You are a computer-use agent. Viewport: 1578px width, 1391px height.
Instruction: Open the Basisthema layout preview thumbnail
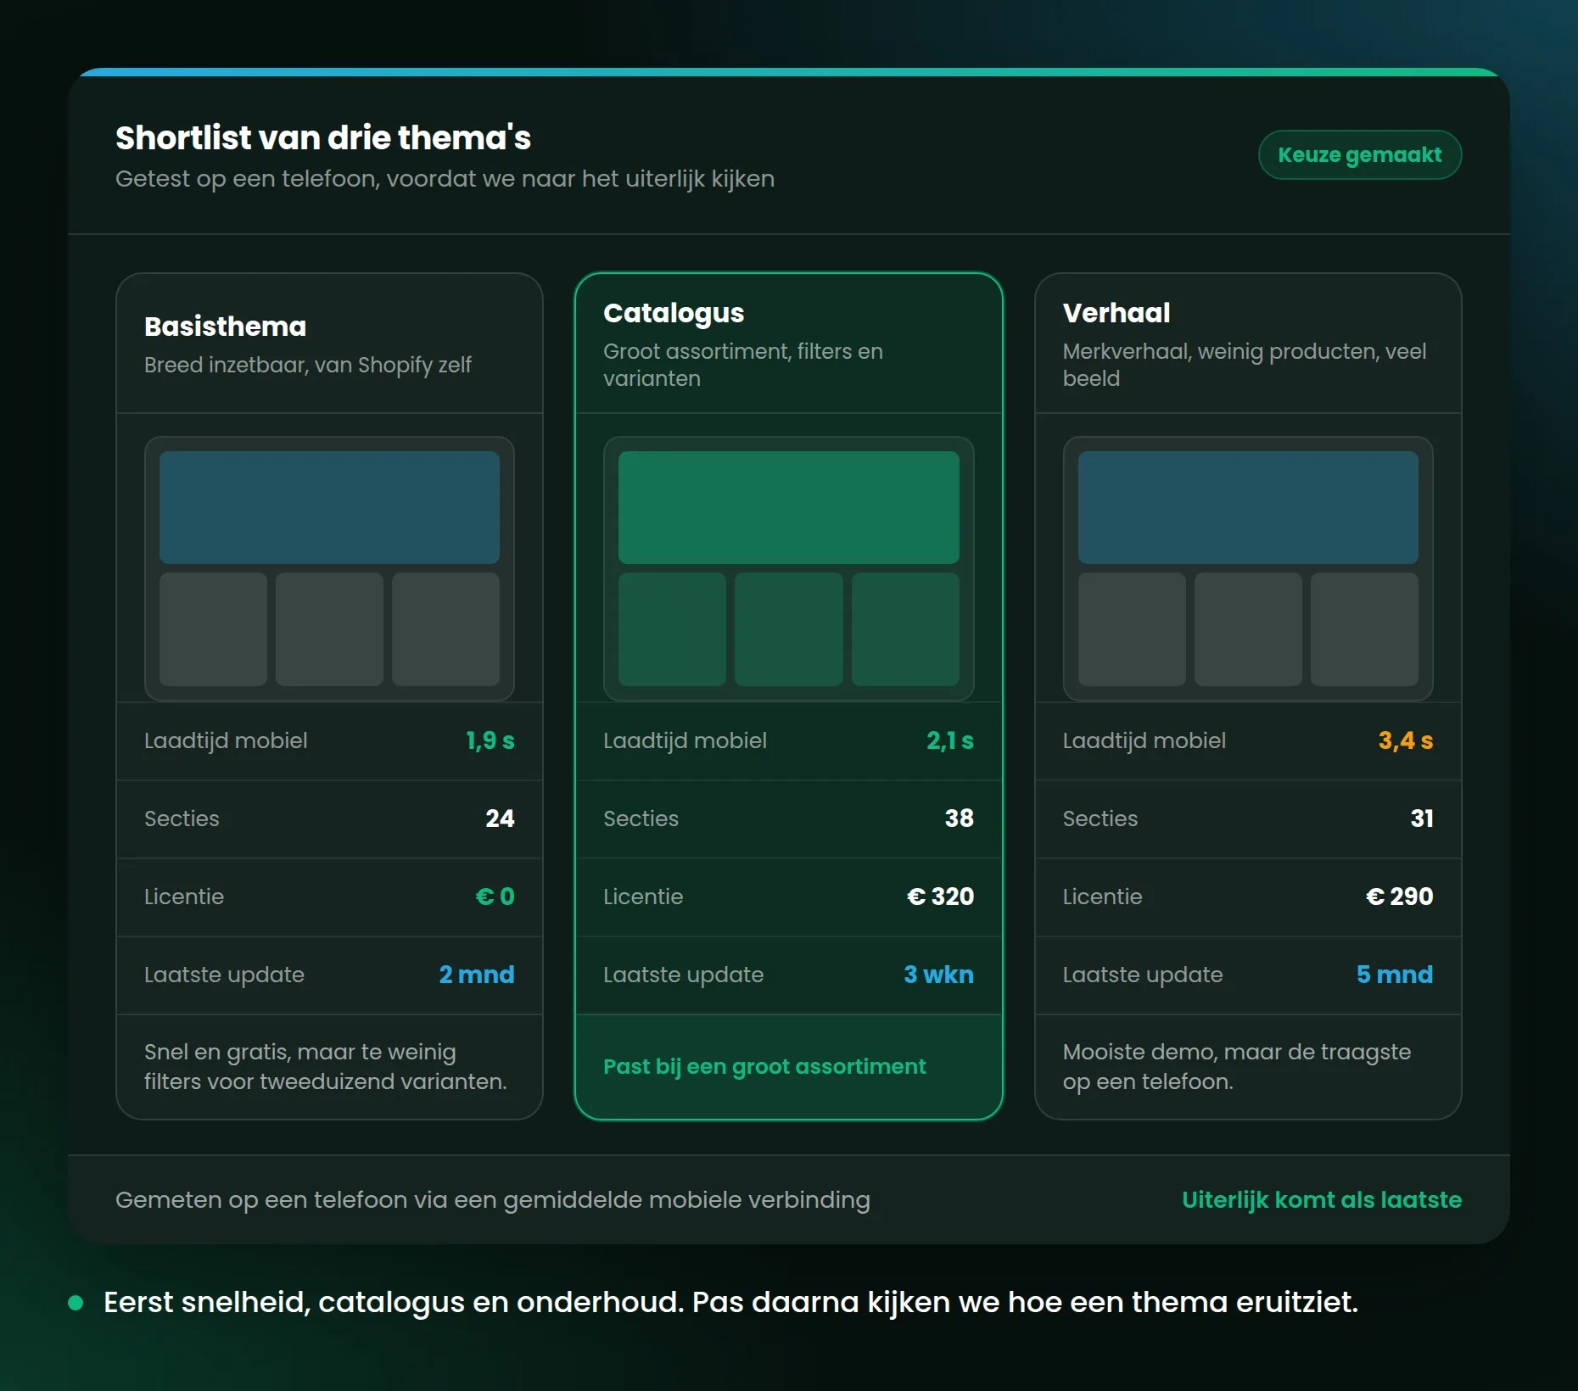(x=329, y=568)
